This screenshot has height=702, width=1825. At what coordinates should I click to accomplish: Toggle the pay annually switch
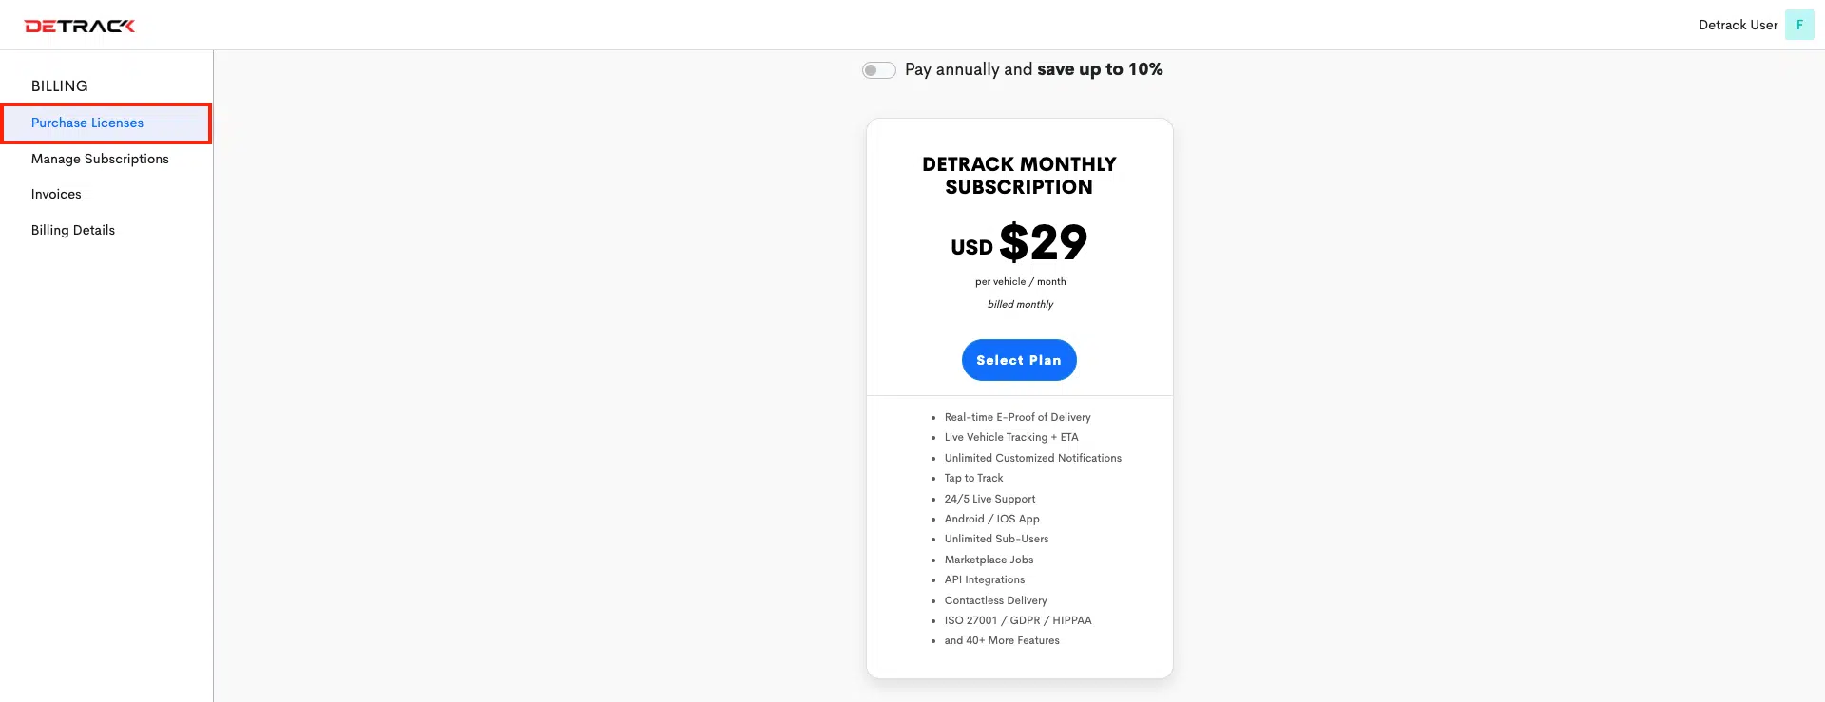click(879, 70)
